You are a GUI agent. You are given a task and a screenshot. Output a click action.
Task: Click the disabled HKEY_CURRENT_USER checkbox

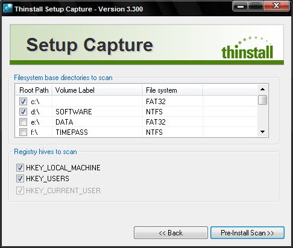[x=20, y=190]
